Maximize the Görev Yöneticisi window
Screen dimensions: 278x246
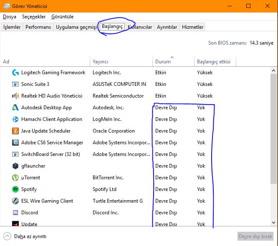point(248,6)
